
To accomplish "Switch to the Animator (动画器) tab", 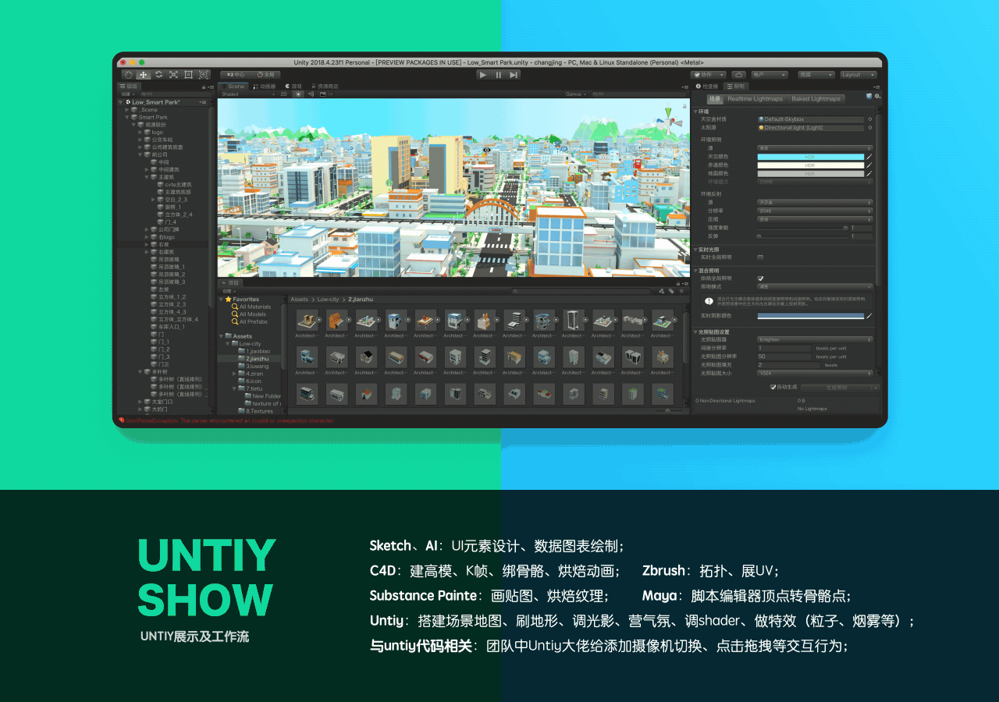I will click(264, 86).
